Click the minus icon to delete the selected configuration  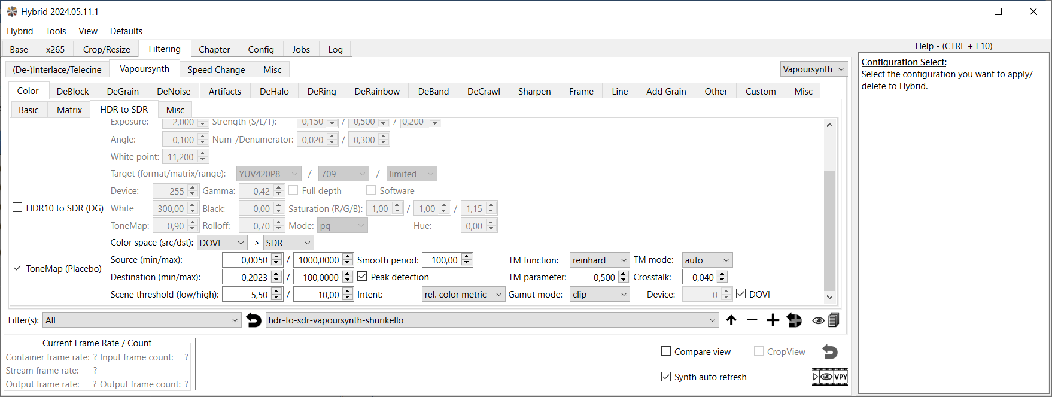pos(752,320)
